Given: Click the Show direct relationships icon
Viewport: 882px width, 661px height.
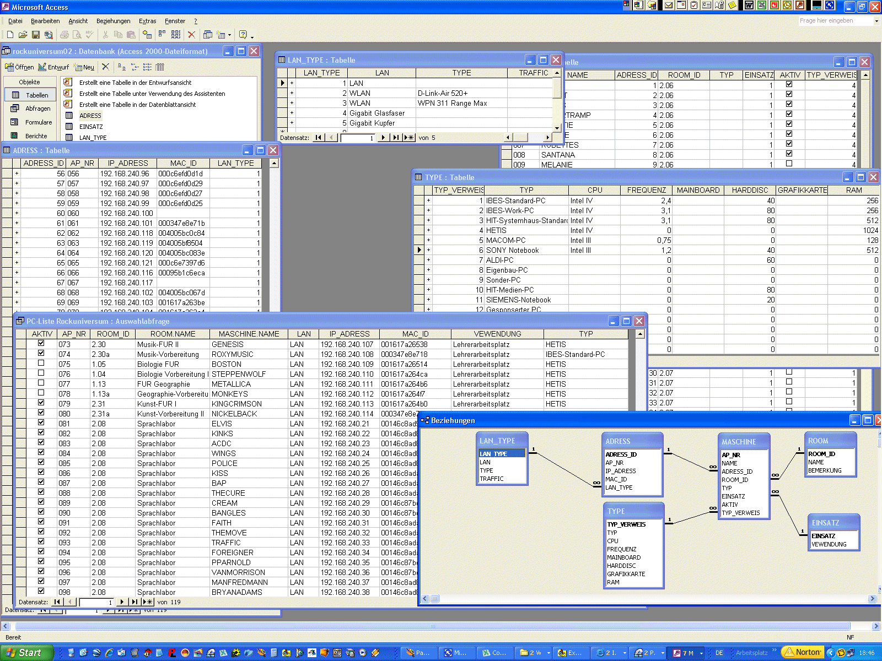Looking at the screenshot, I should click(162, 35).
